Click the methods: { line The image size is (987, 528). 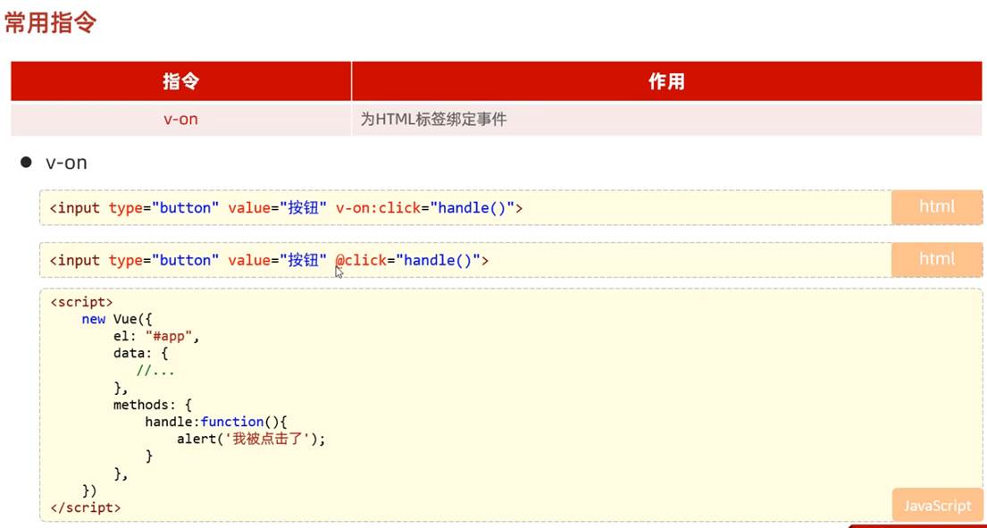pos(153,405)
